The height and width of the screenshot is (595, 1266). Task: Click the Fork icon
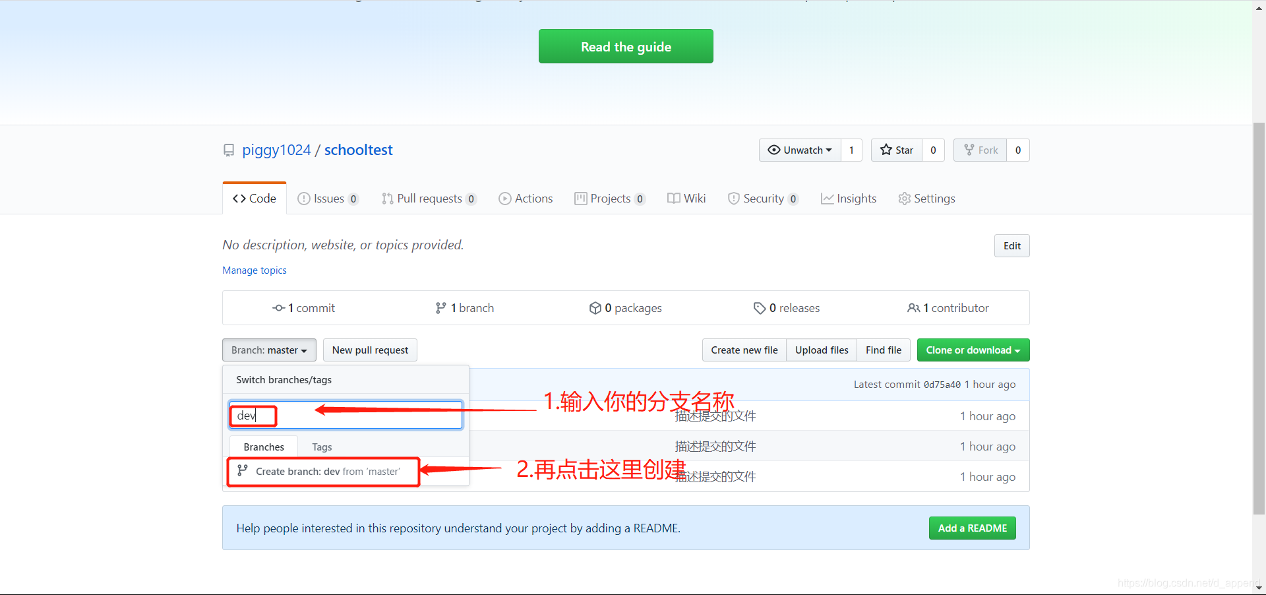click(969, 150)
